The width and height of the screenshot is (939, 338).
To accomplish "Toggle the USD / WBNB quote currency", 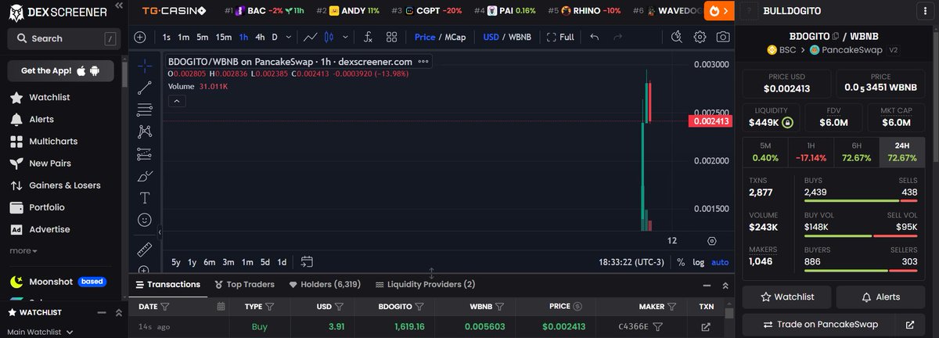I will tap(505, 37).
